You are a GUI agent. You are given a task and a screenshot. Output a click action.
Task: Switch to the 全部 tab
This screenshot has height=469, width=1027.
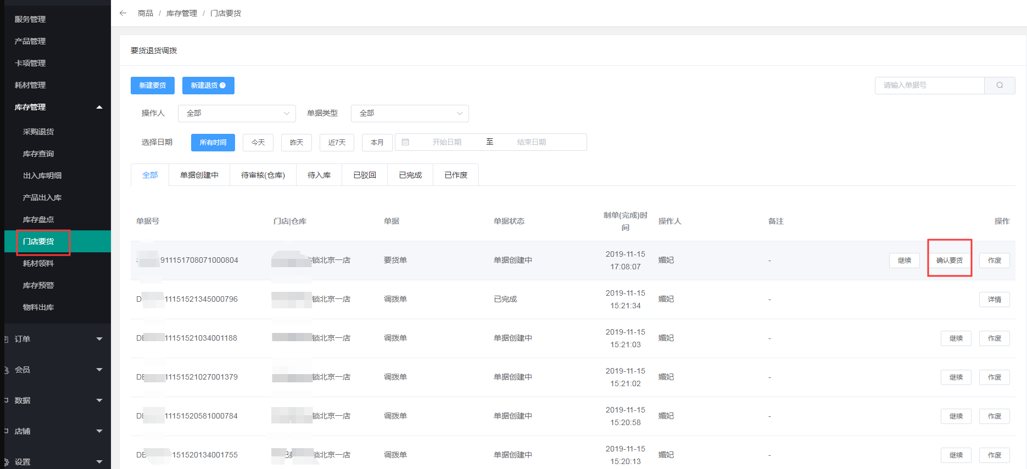click(150, 175)
